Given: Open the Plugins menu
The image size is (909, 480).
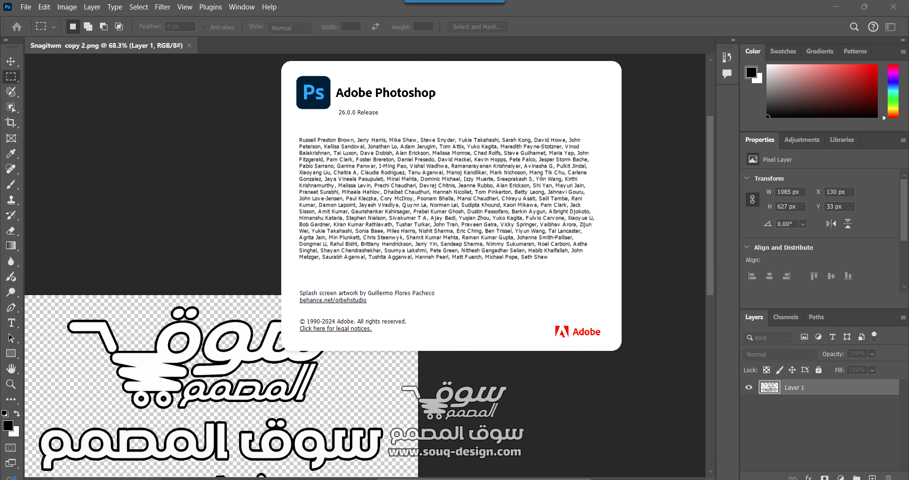Looking at the screenshot, I should point(210,7).
